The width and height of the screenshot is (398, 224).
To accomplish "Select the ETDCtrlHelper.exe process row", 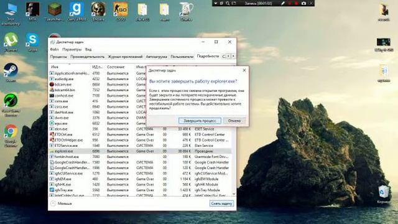I will pyautogui.click(x=140, y=140).
